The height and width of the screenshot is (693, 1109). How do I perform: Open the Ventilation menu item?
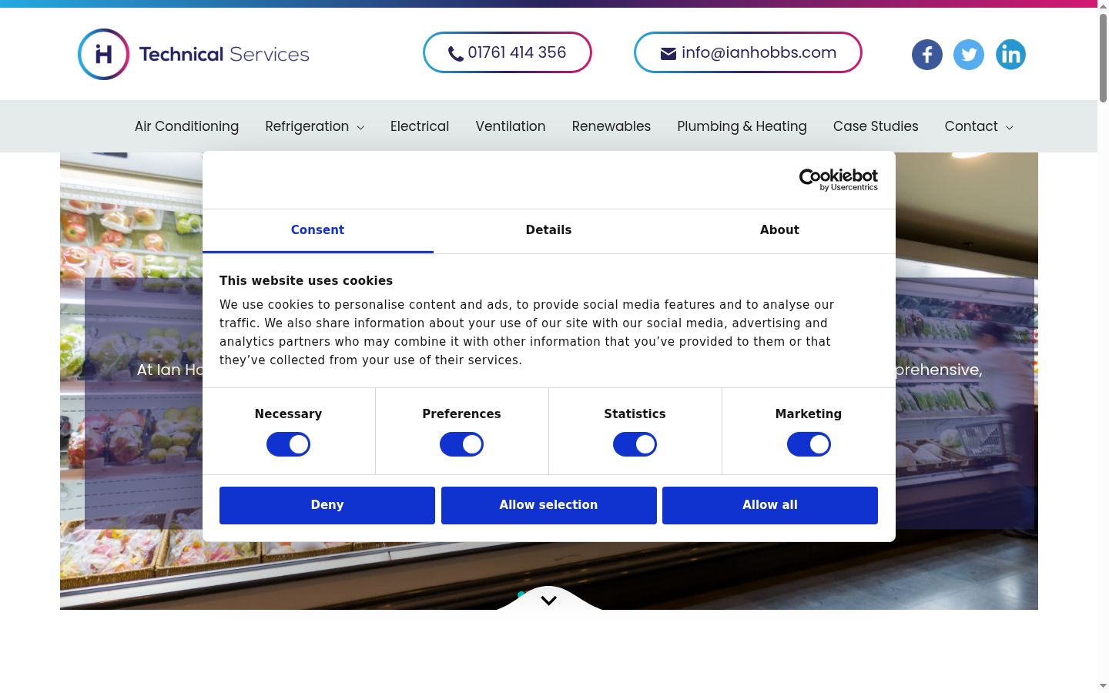511,126
